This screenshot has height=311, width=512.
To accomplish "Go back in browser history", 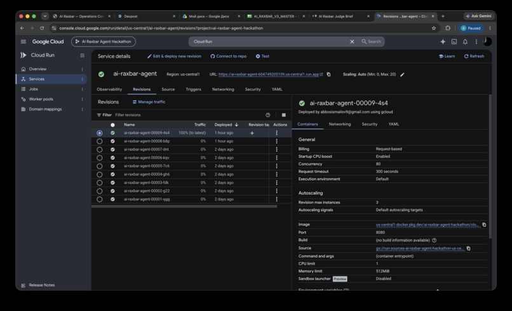I will tap(22, 28).
